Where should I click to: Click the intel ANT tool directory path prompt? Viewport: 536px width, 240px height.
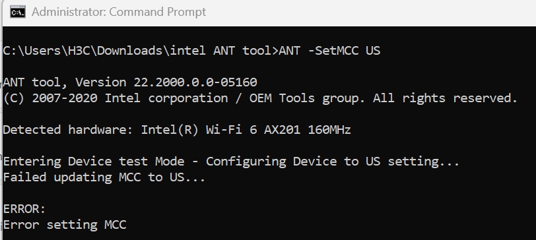[x=141, y=51]
